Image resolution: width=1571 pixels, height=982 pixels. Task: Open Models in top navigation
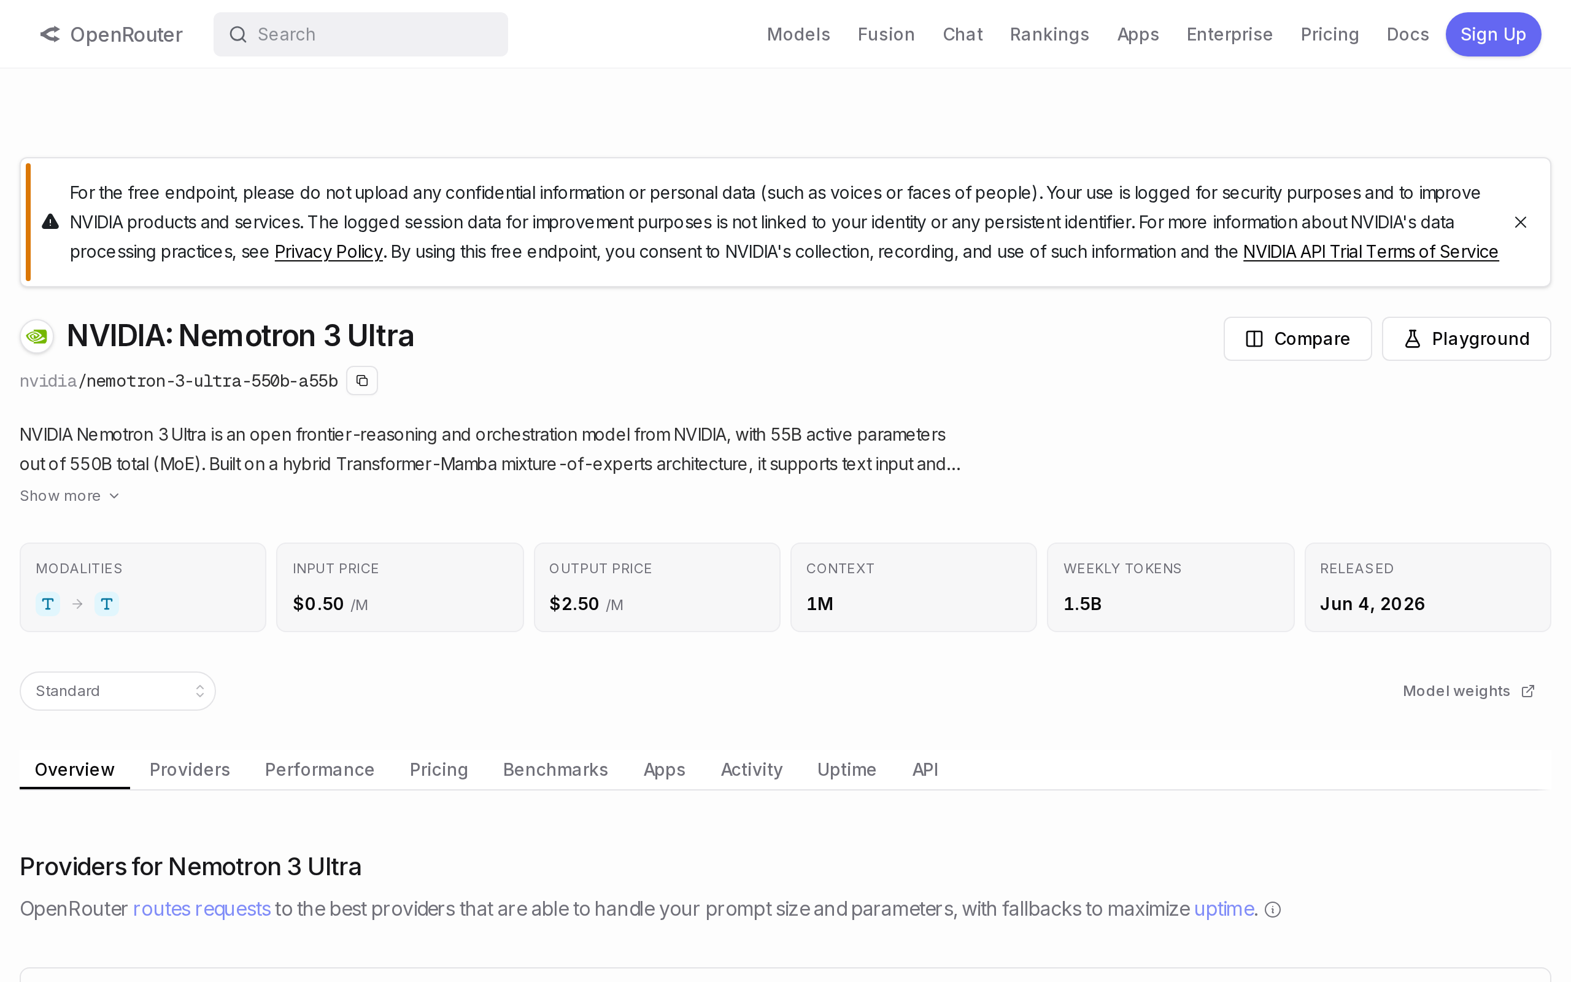[x=798, y=34]
